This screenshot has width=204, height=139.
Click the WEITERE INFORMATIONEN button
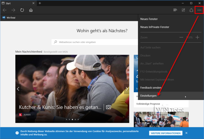(x=166, y=133)
